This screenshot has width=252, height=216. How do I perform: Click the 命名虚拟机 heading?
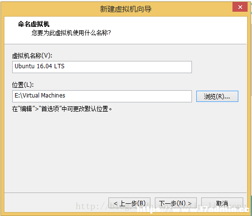[x=34, y=24]
